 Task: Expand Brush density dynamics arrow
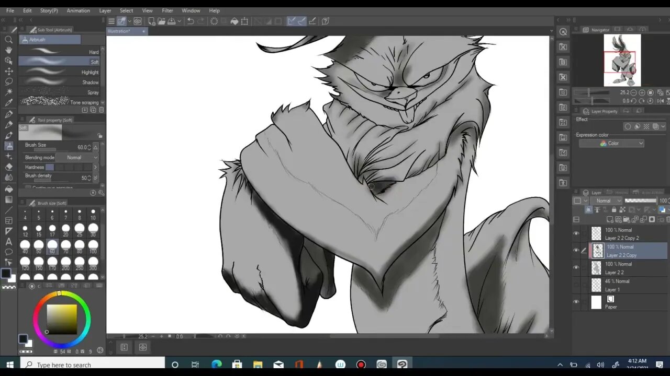pos(95,178)
